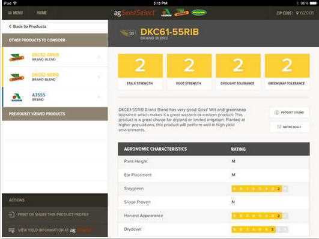Click the Plant Height M rating
This screenshot has height=239, width=319.
(233, 161)
